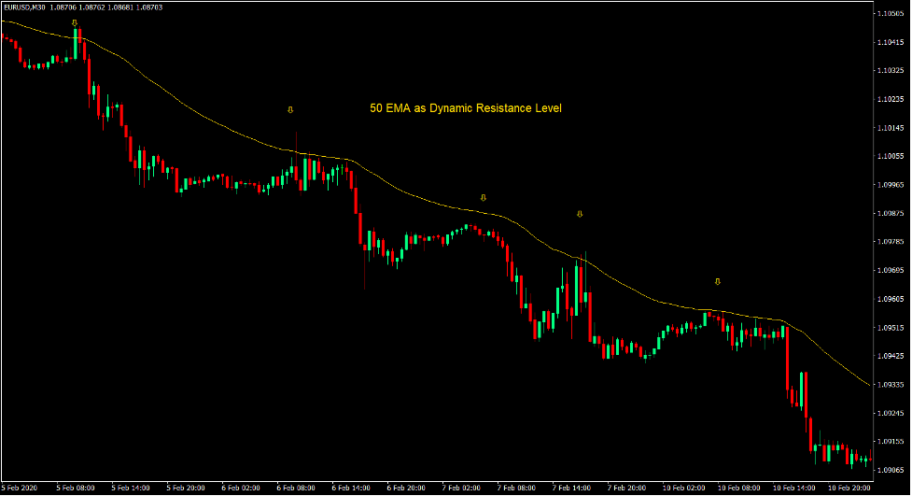Viewport: 912px width, 496px height.
Task: Click the '7 Feb 20:00' time axis label
Action: click(625, 488)
